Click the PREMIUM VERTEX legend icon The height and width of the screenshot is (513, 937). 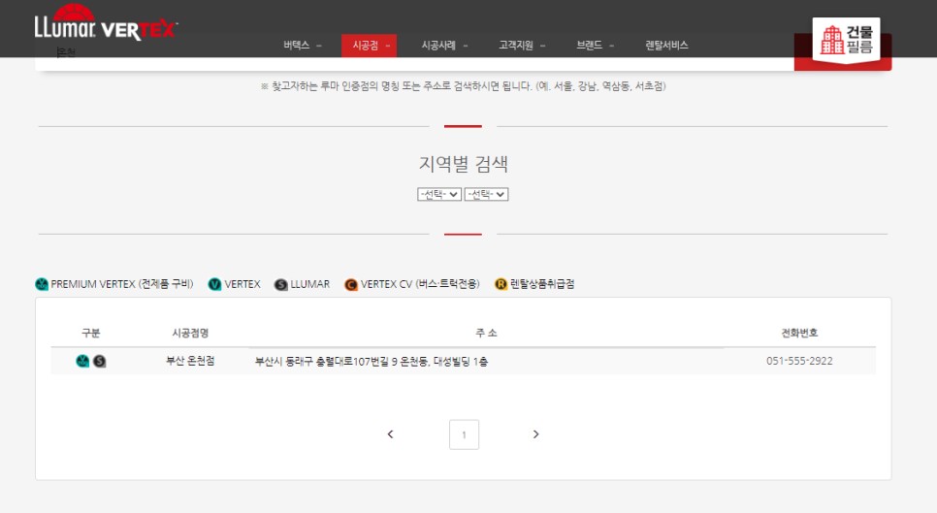[42, 284]
